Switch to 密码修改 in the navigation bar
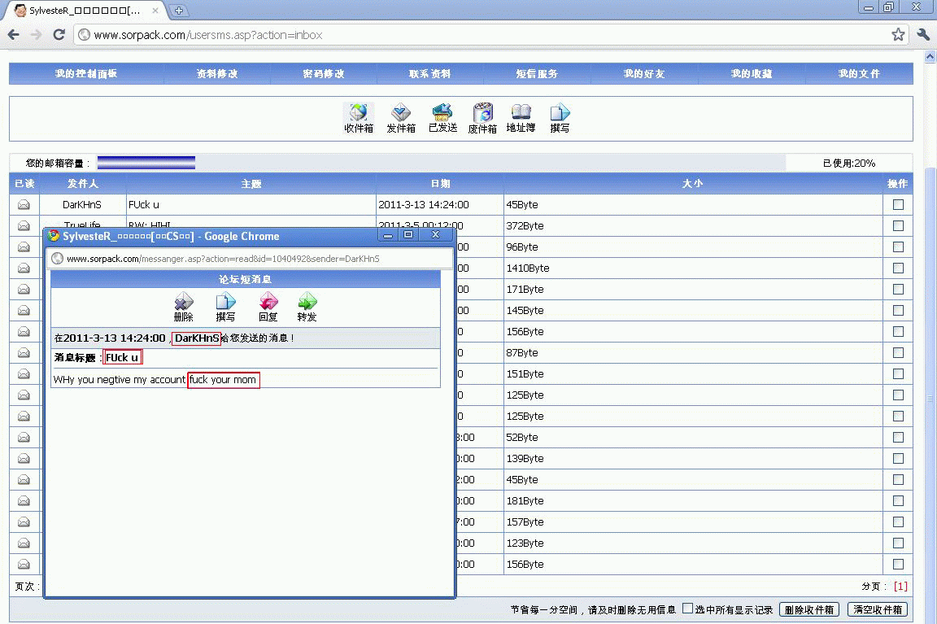Screen dimensions: 937x624 (x=323, y=74)
